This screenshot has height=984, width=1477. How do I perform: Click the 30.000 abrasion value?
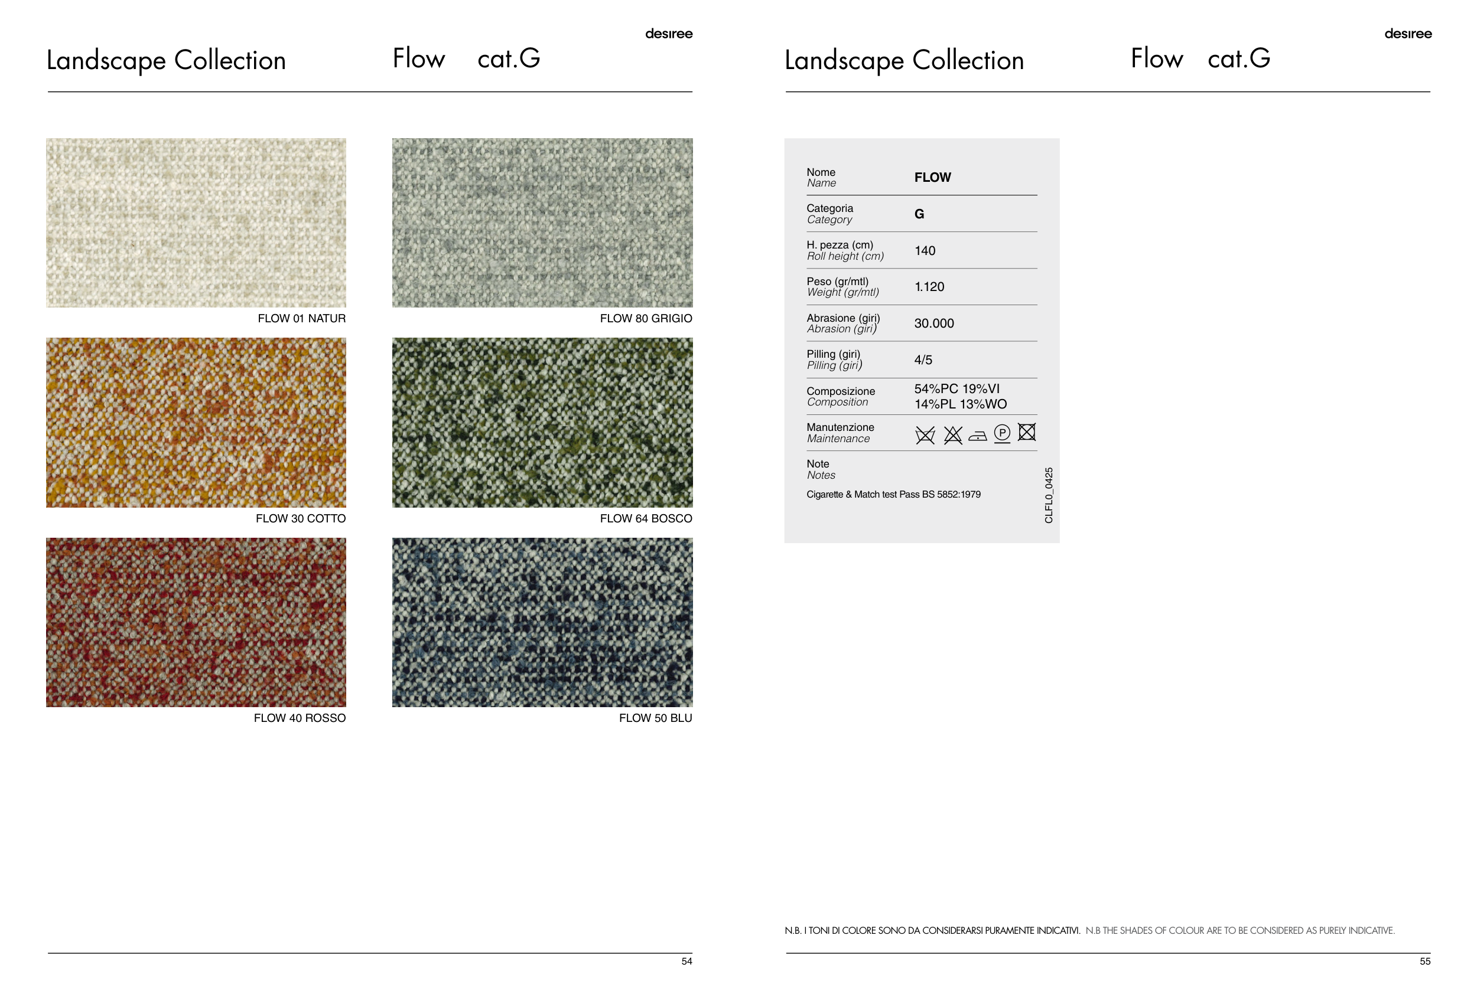point(933,323)
